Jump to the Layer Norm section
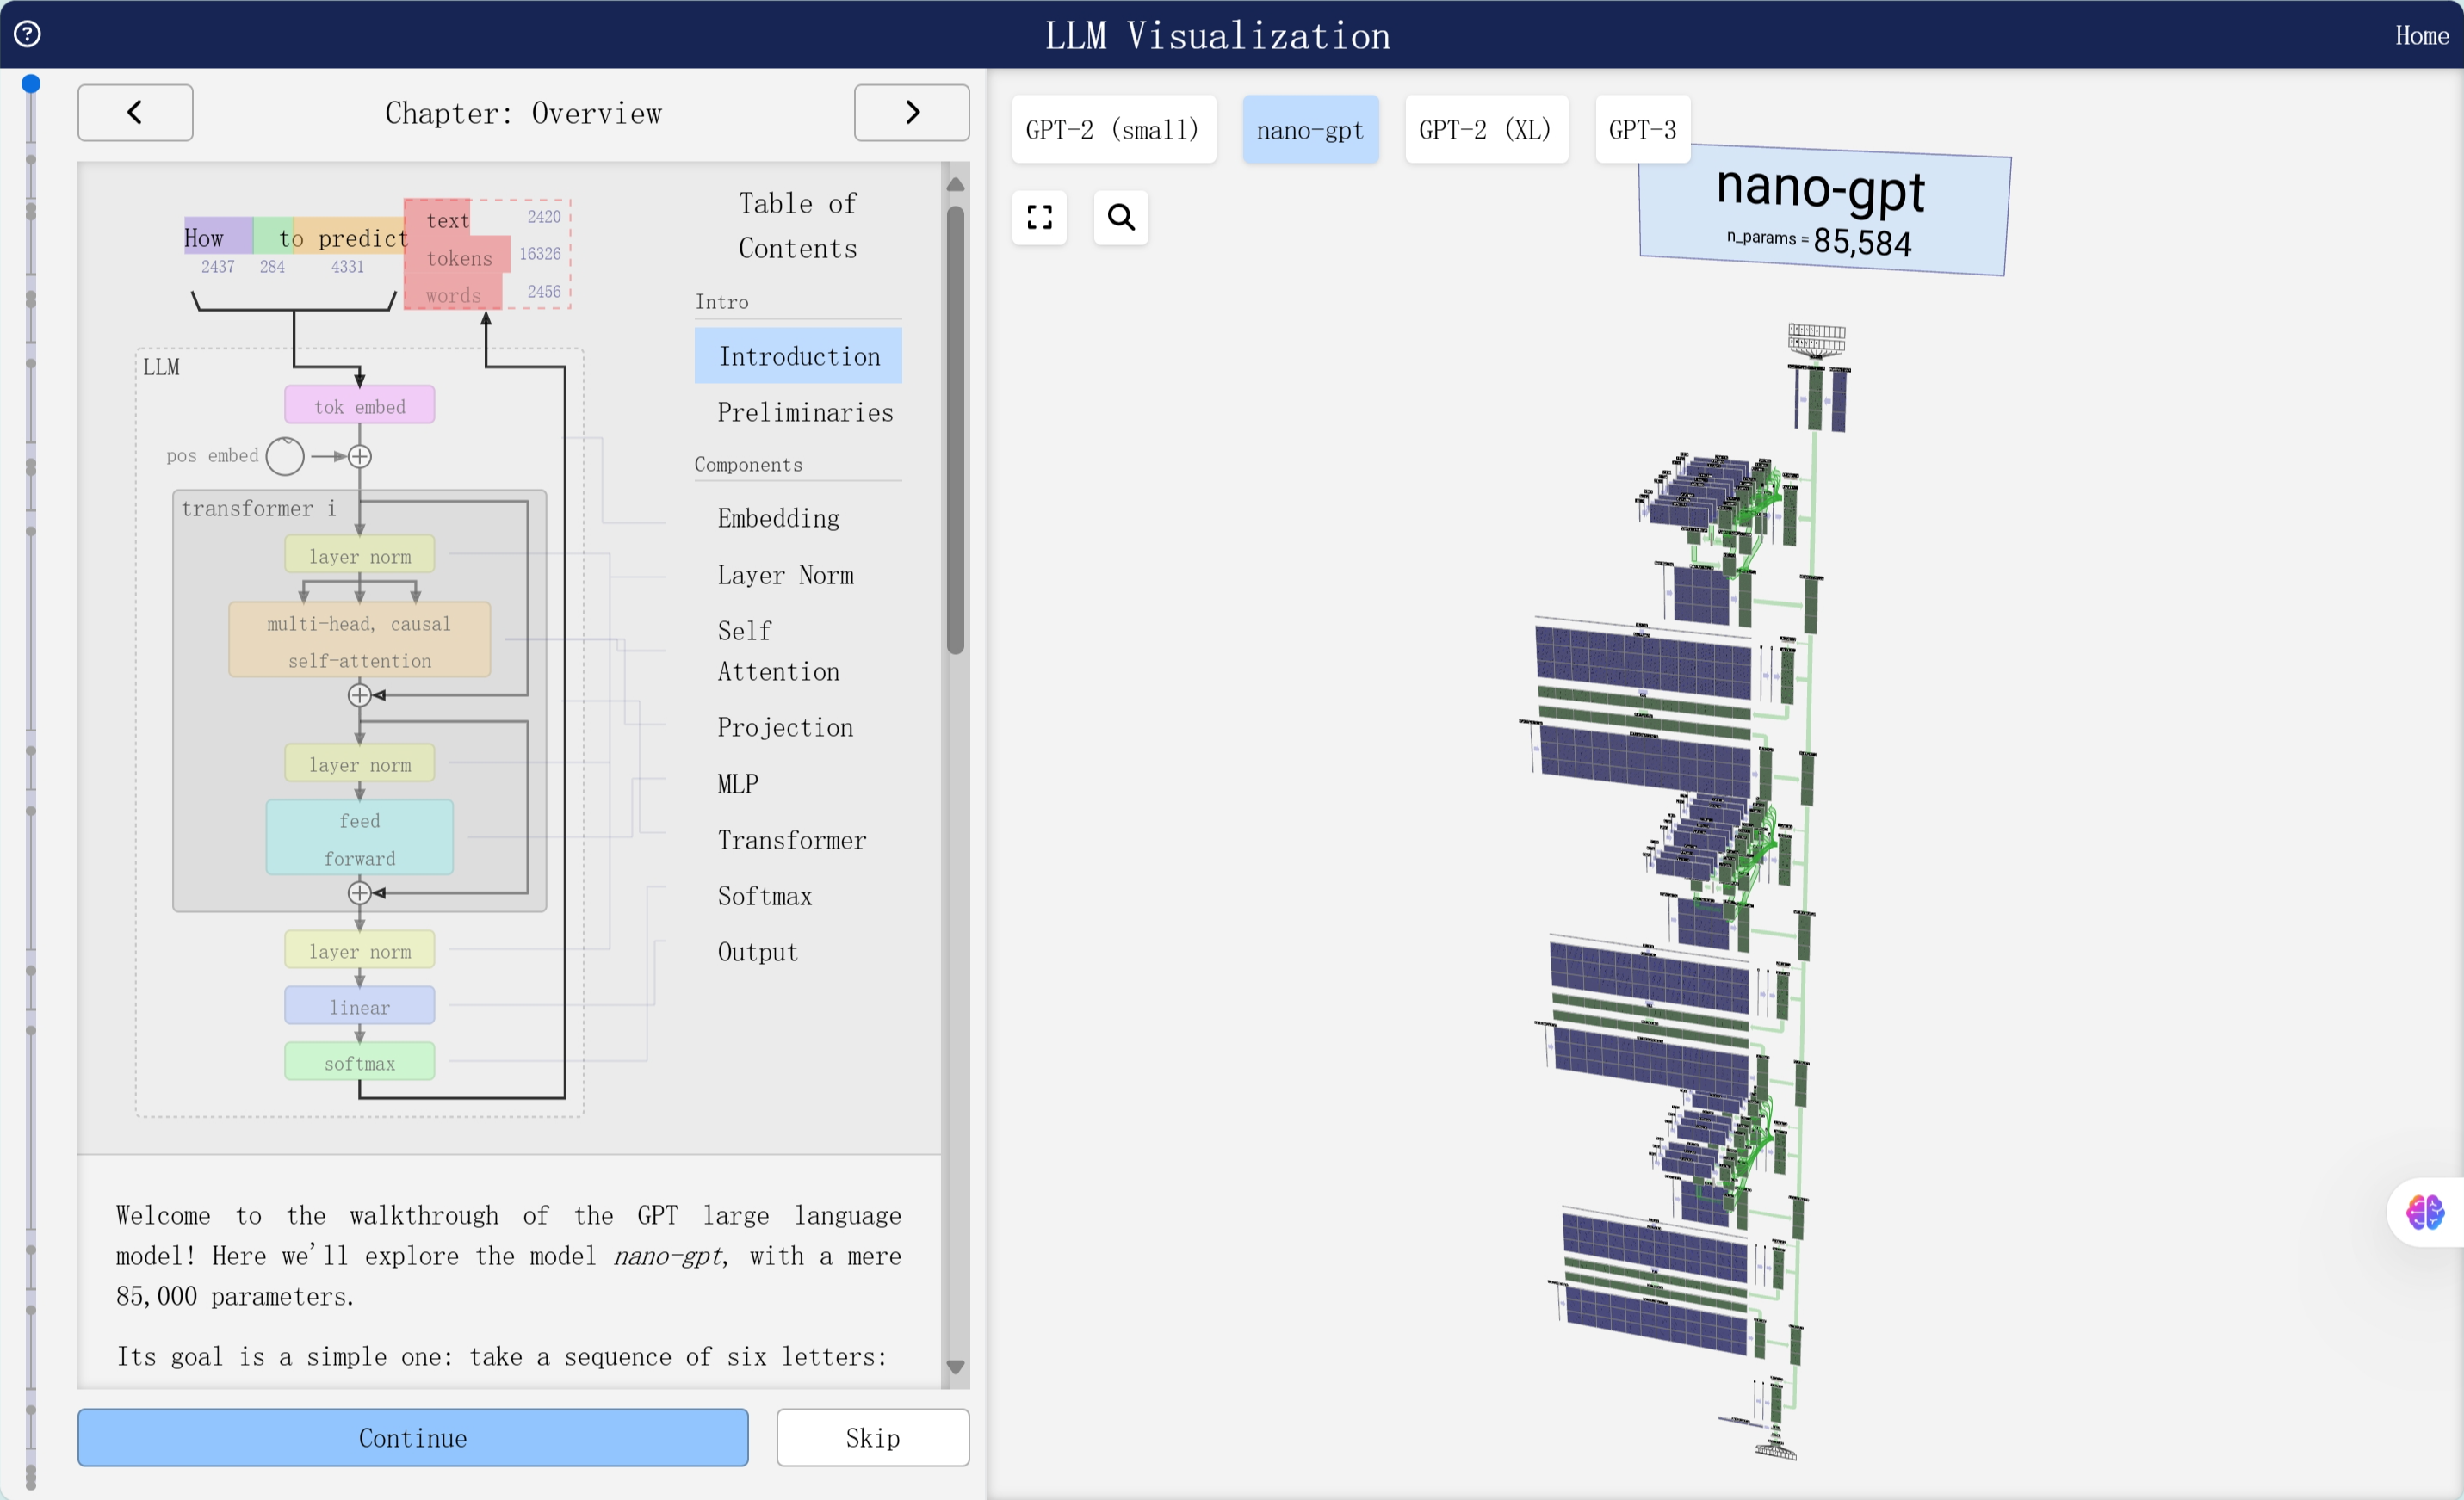Viewport: 2464px width, 1500px height. 785,575
